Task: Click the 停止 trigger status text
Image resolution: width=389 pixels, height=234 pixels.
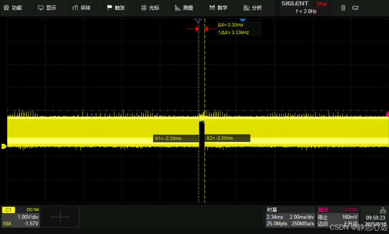Action: [x=323, y=217]
